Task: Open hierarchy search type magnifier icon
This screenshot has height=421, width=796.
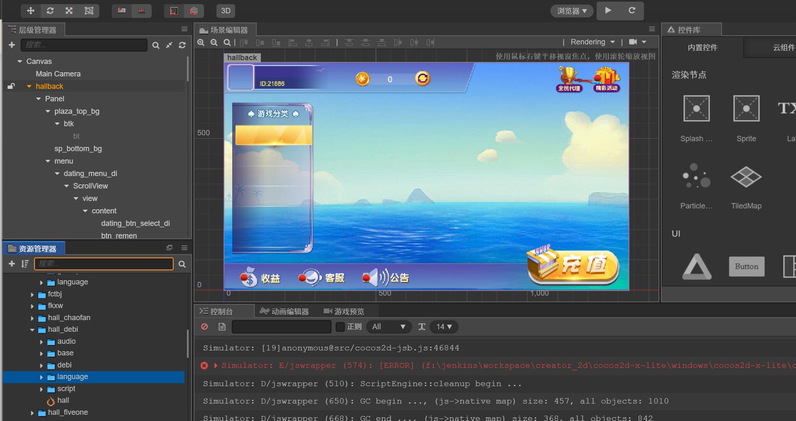Action: coord(156,45)
